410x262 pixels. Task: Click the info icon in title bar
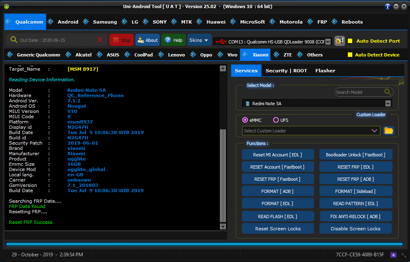[x=388, y=6]
